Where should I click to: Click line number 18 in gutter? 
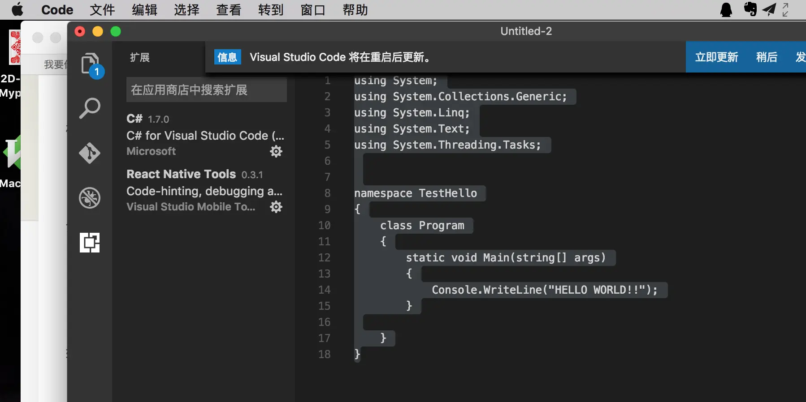click(x=325, y=355)
